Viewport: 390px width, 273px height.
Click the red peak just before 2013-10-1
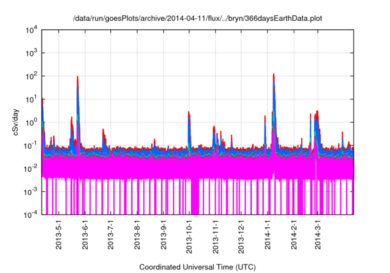pos(189,113)
